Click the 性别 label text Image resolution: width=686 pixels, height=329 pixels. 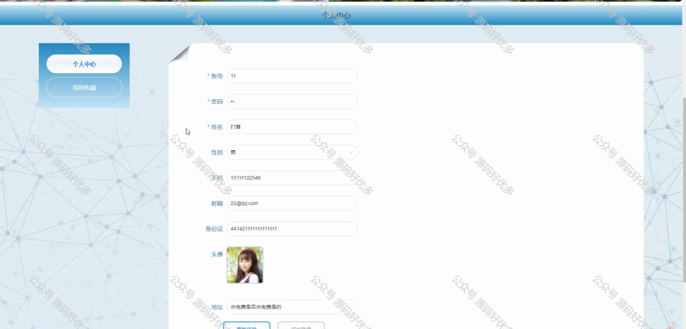(217, 152)
